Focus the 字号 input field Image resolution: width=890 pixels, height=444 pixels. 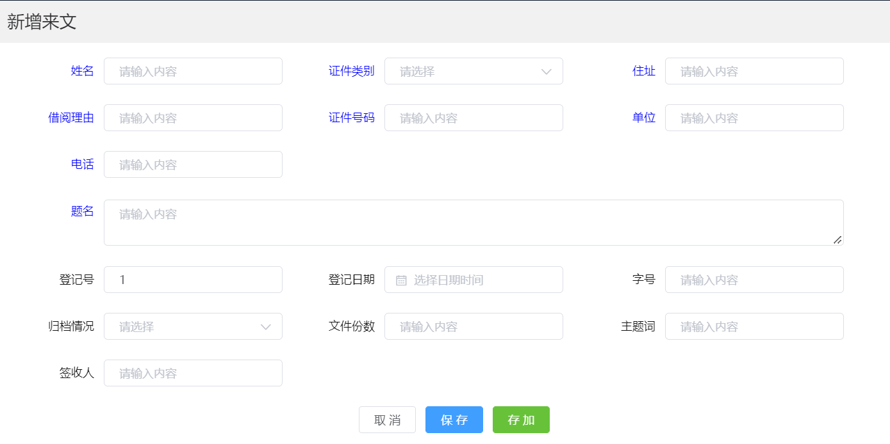pyautogui.click(x=754, y=280)
